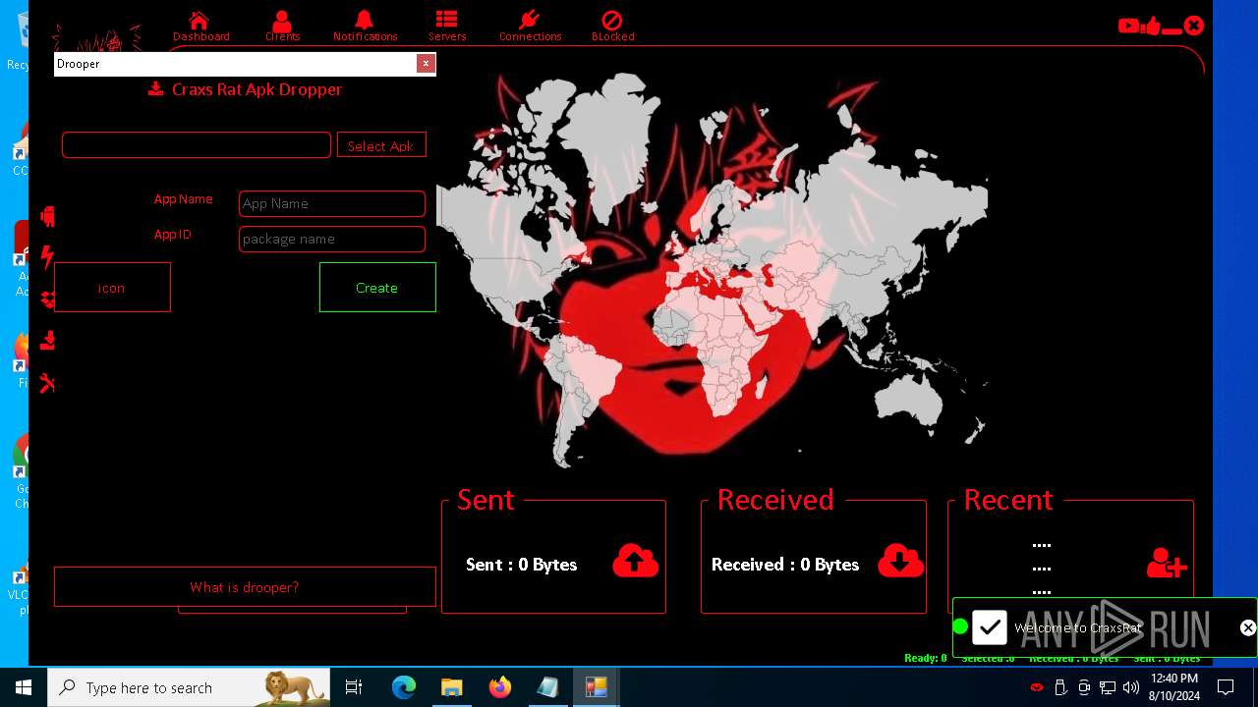Open the Clients tab
1258x707 pixels.
click(282, 27)
